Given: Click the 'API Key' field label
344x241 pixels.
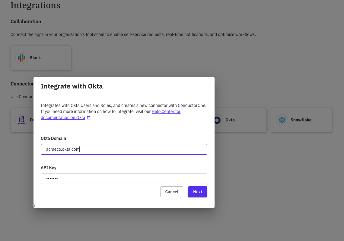Looking at the screenshot, I should [49, 168].
